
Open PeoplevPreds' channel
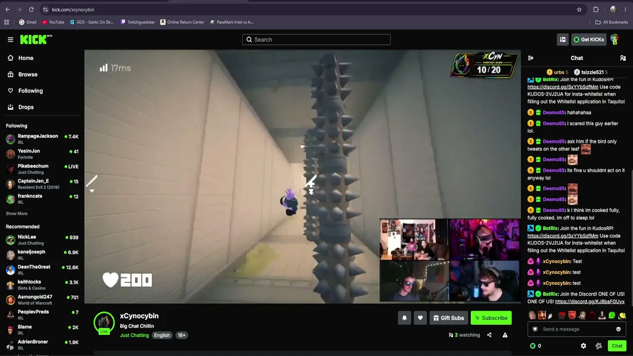coord(42,314)
